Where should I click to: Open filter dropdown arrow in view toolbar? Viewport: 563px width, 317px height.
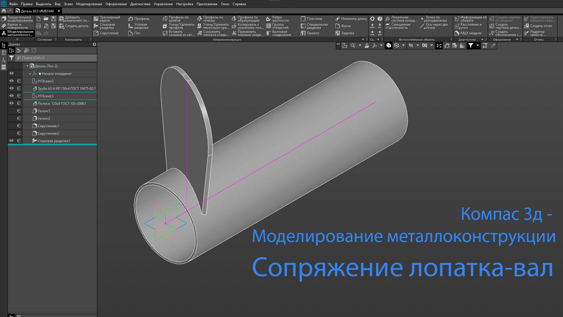(477, 45)
